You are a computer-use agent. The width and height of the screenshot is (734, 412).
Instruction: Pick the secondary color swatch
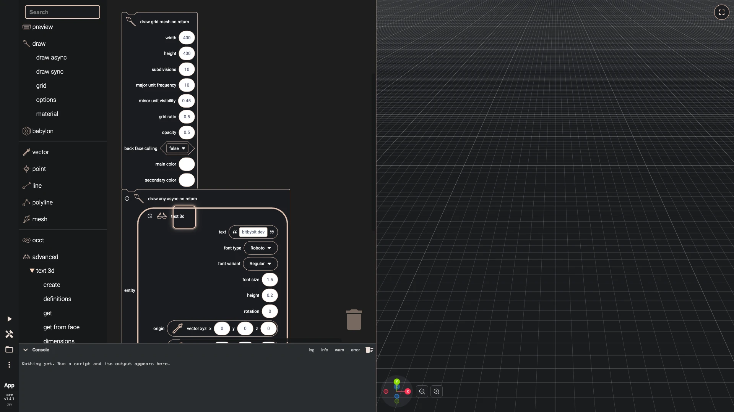pos(187,180)
